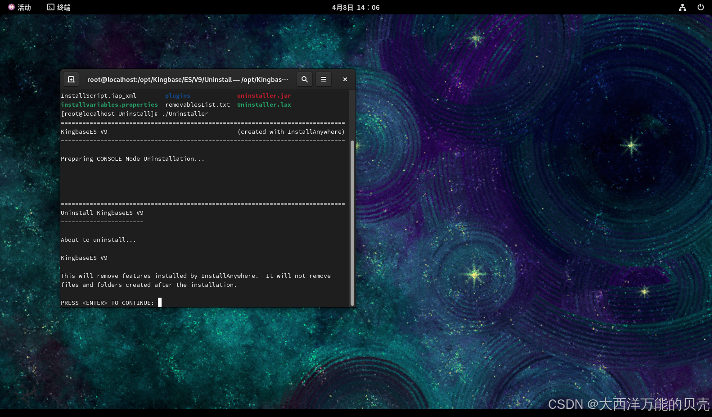Click the './Uninstaller' command line
This screenshot has width=712, height=417.
coord(135,113)
